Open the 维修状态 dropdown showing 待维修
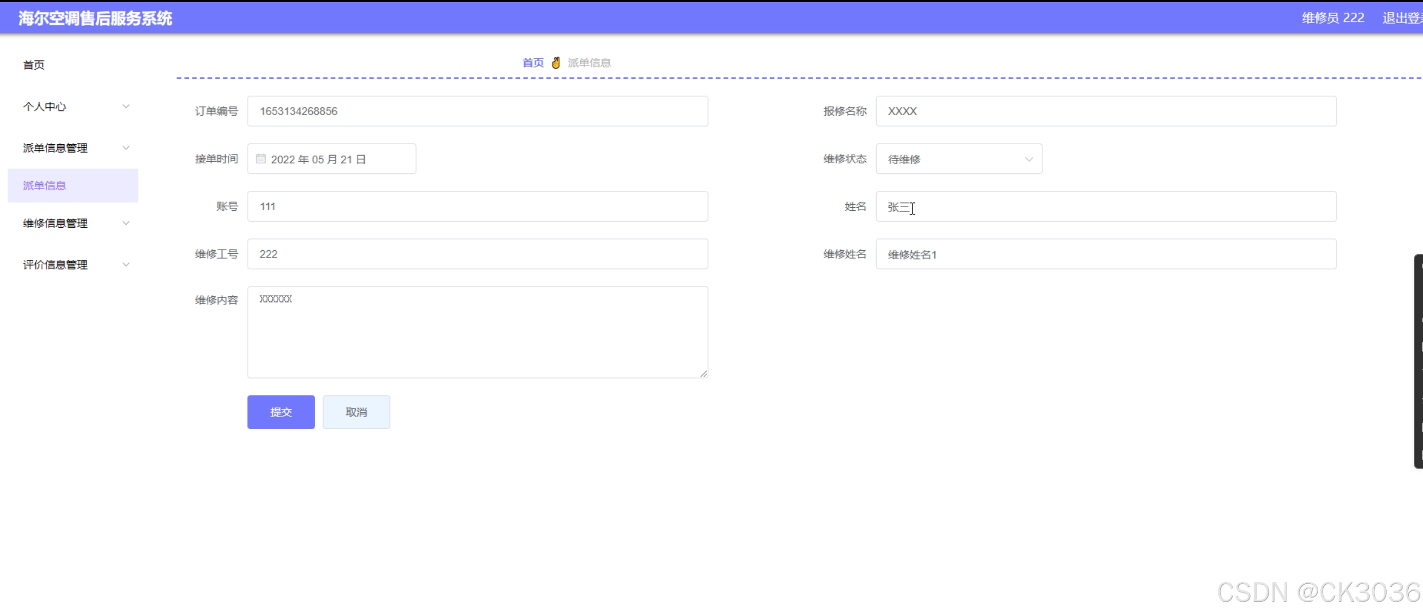1423x616 pixels. click(x=958, y=159)
